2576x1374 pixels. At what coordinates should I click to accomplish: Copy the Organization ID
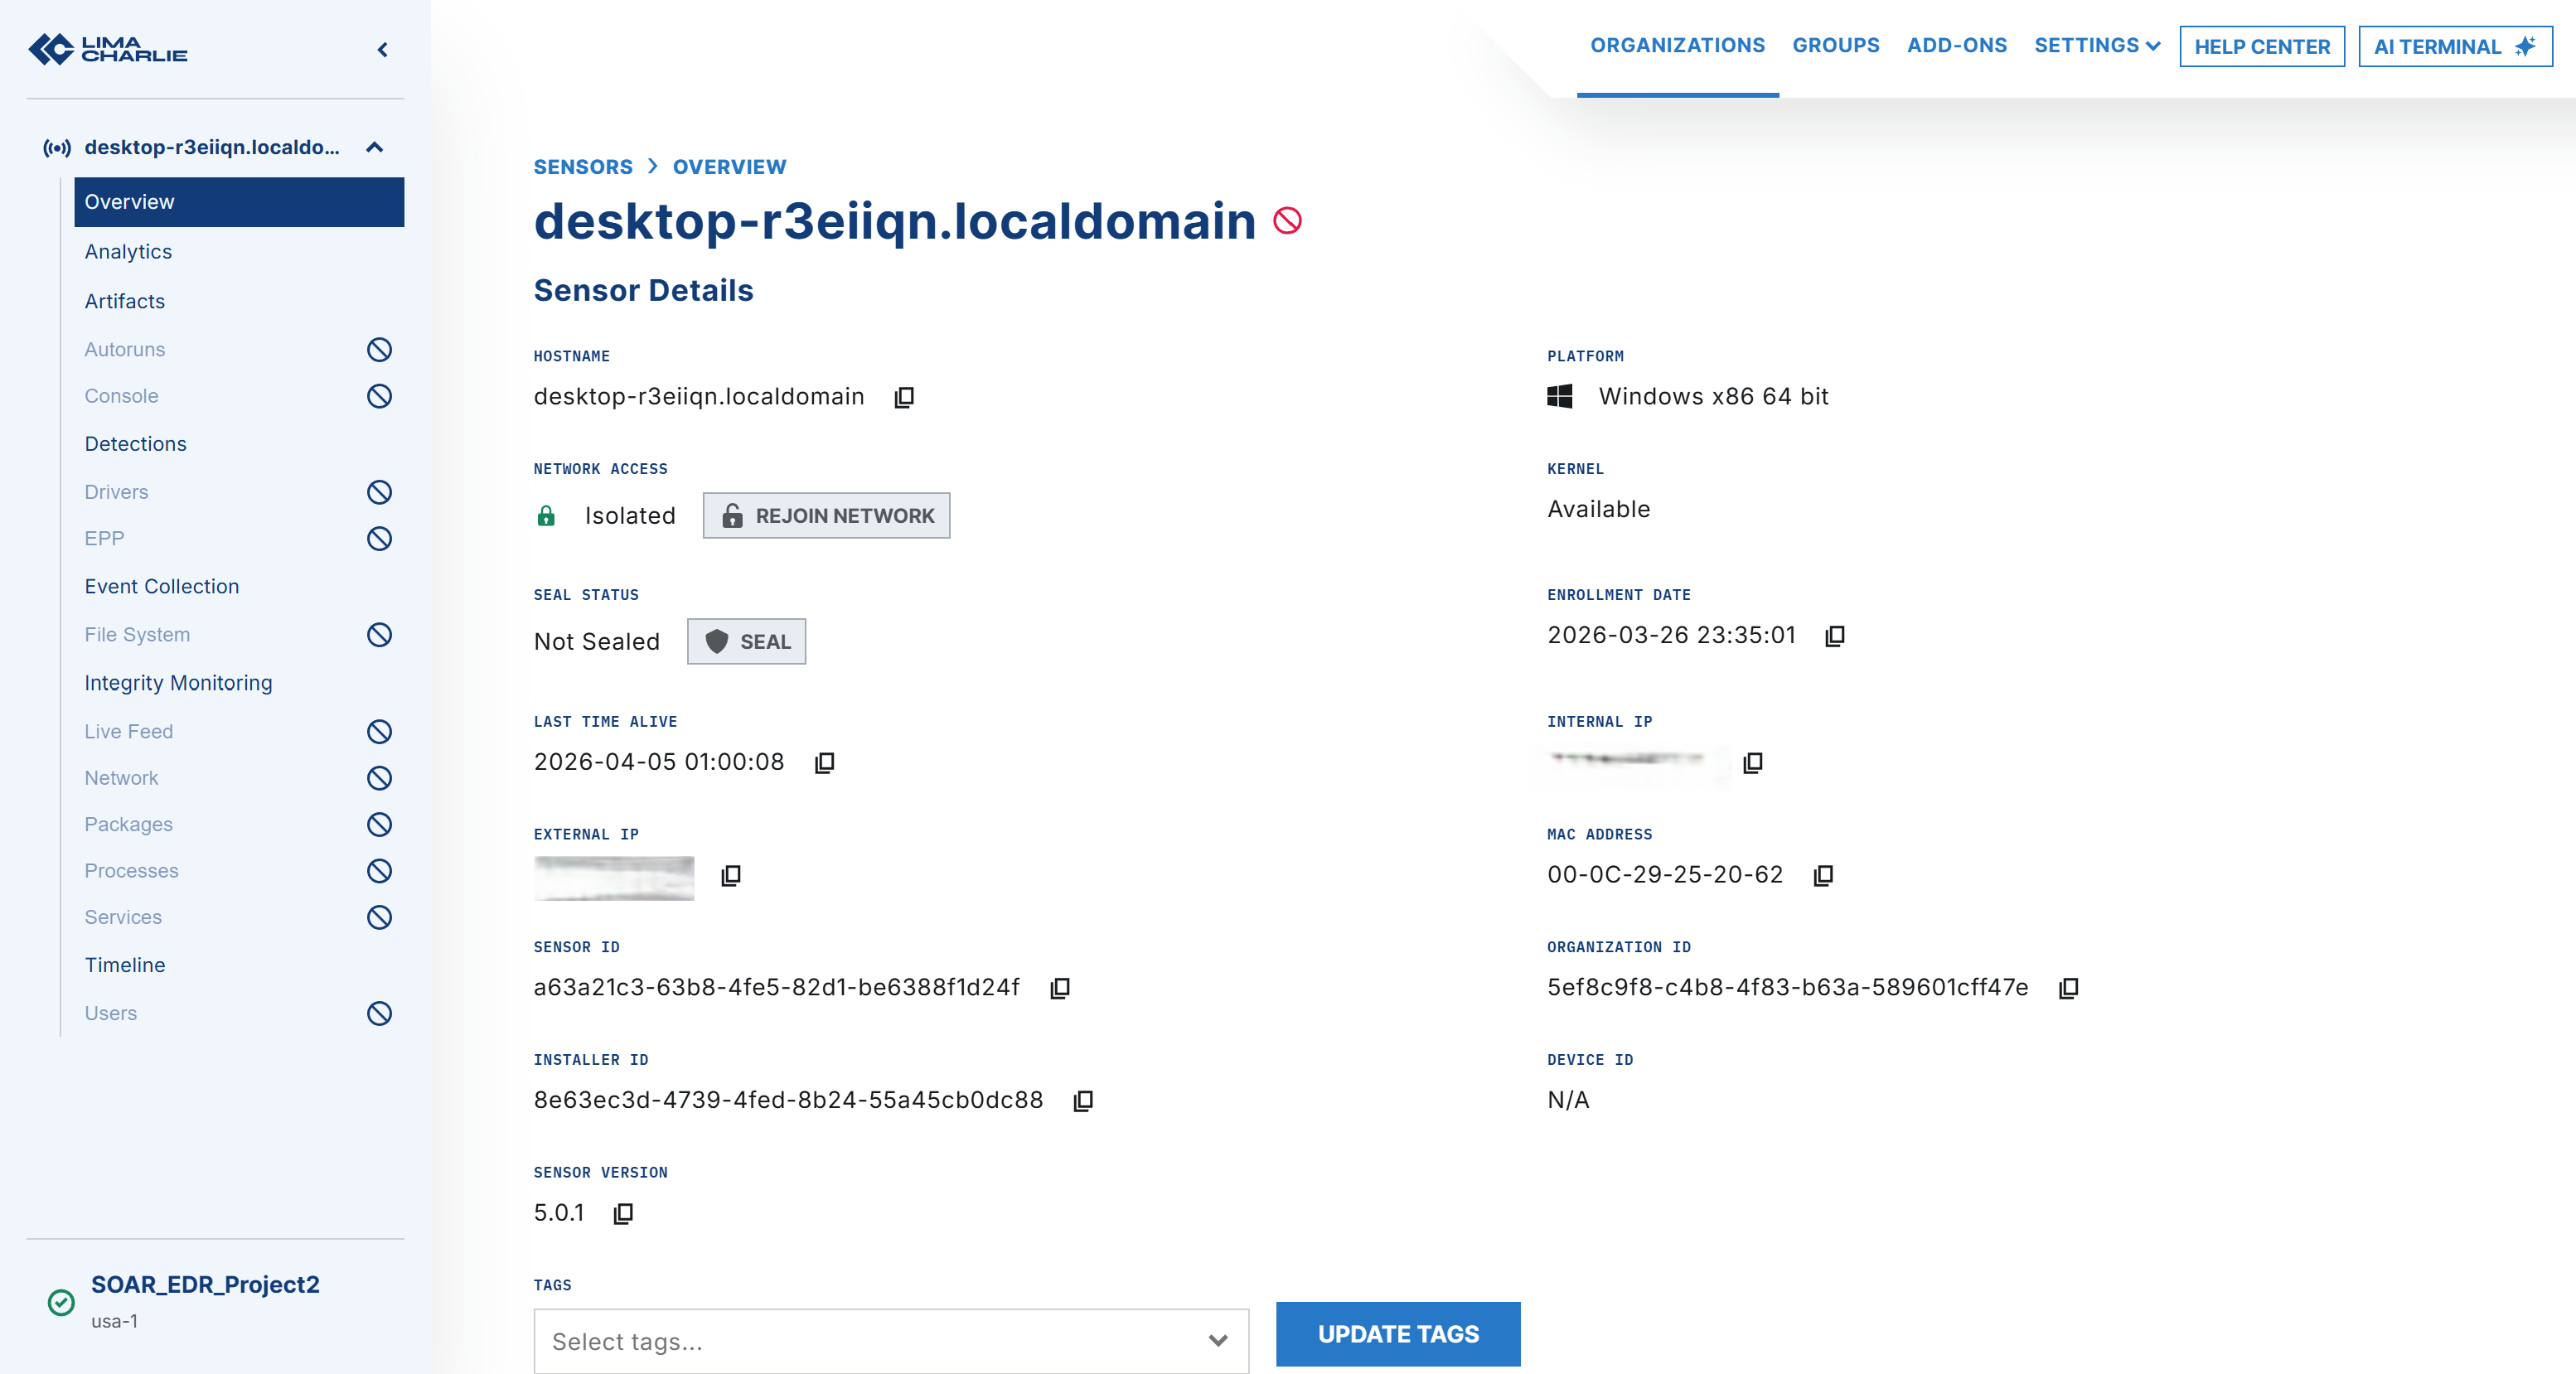coord(2068,988)
